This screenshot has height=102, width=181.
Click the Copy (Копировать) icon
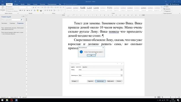pyautogui.click(x=7, y=9)
